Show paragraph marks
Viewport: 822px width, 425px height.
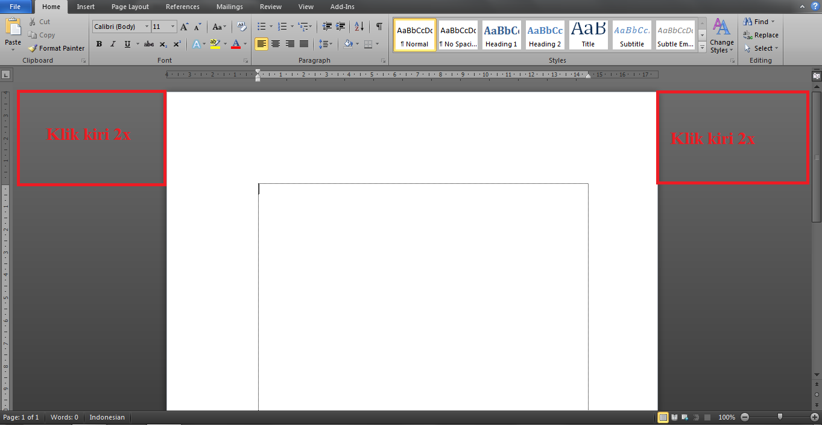coord(379,27)
